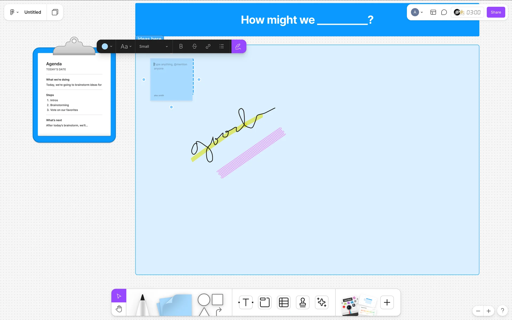
Task: Open the Small font size dropdown
Action: [153, 46]
